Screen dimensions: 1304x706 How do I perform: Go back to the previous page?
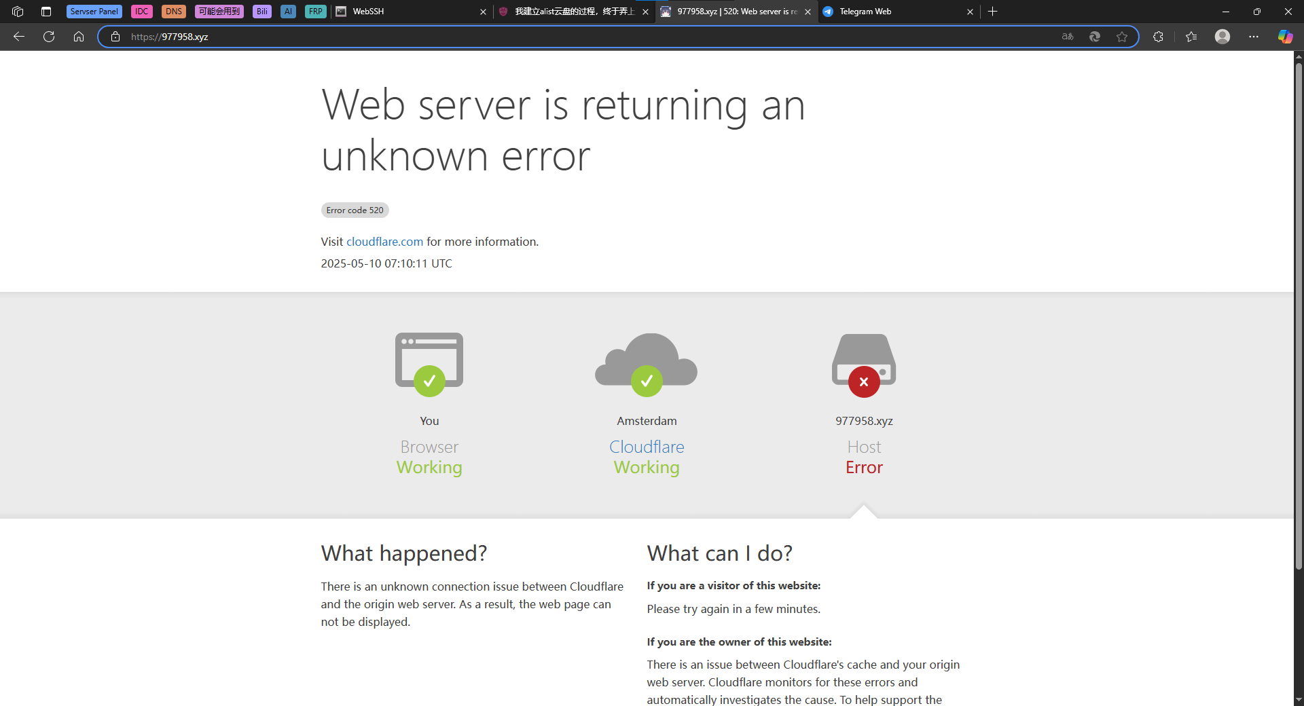point(19,37)
